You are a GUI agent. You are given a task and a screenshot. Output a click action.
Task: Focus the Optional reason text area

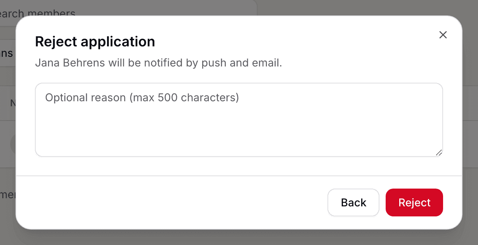coord(239,120)
